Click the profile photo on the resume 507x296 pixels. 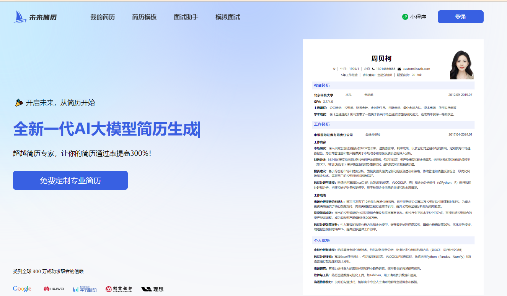461,65
